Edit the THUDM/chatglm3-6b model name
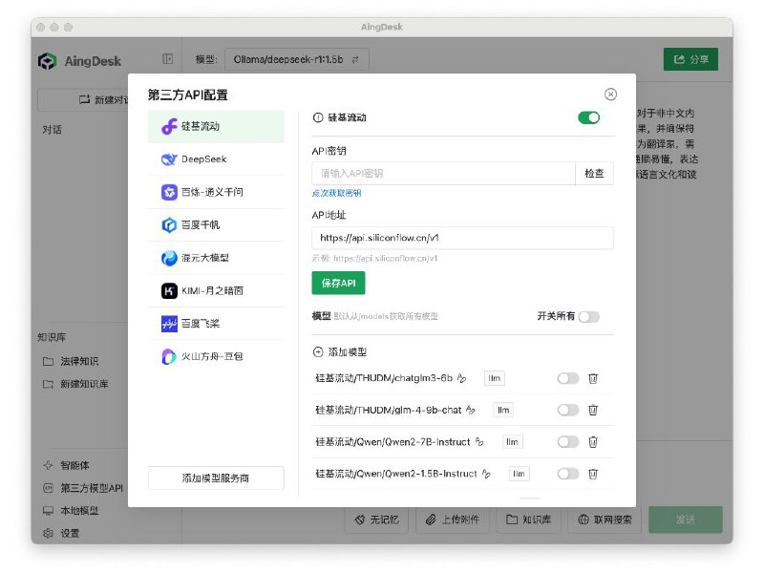The height and width of the screenshot is (573, 764). pyautogui.click(x=462, y=378)
